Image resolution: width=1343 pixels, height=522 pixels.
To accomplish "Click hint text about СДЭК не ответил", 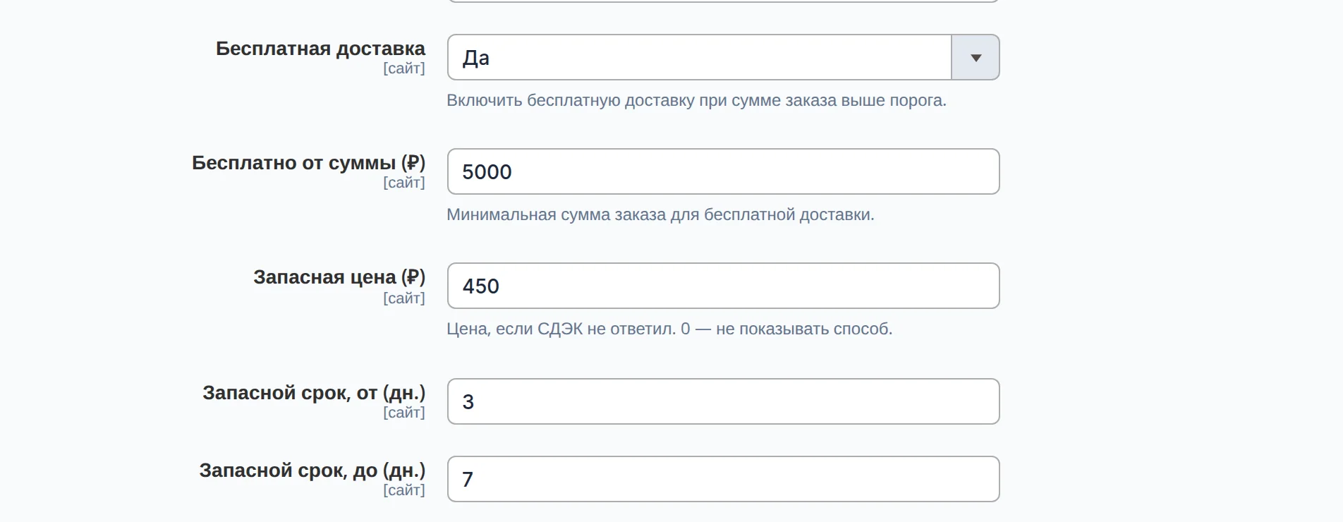I will click(669, 329).
